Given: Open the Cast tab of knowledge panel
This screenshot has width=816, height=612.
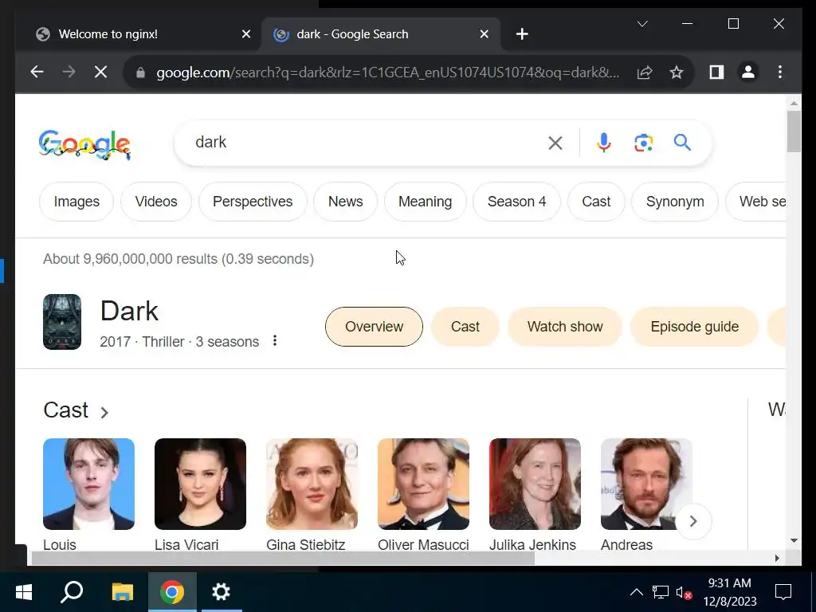Looking at the screenshot, I should click(x=465, y=327).
